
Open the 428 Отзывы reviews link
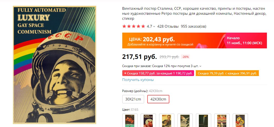tap(168, 26)
